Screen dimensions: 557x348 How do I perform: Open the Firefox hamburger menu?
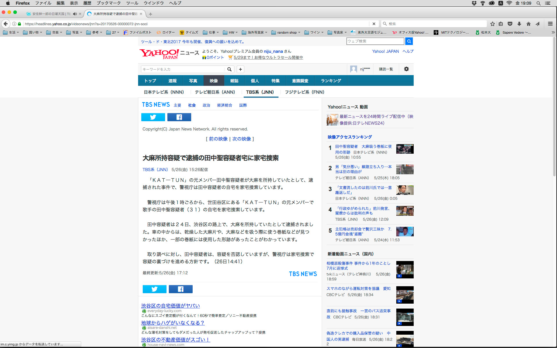pos(550,24)
